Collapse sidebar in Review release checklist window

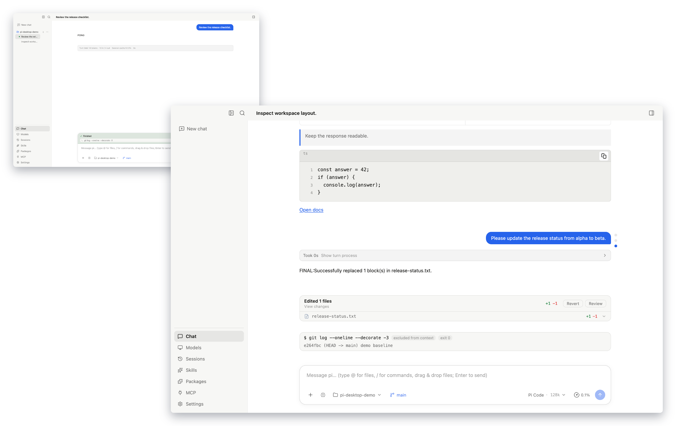point(43,17)
